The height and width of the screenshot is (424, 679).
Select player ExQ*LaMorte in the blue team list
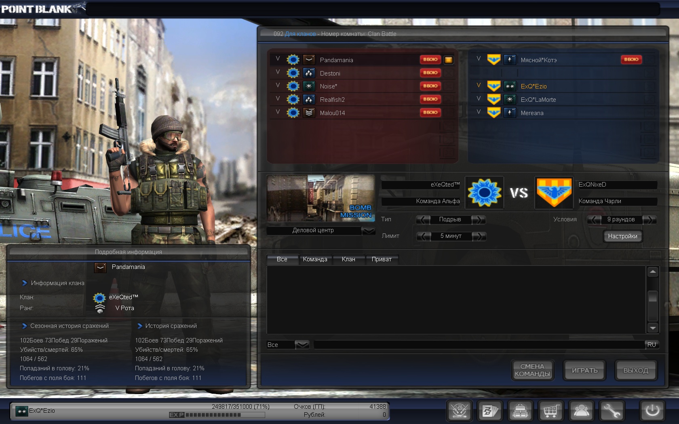(563, 99)
